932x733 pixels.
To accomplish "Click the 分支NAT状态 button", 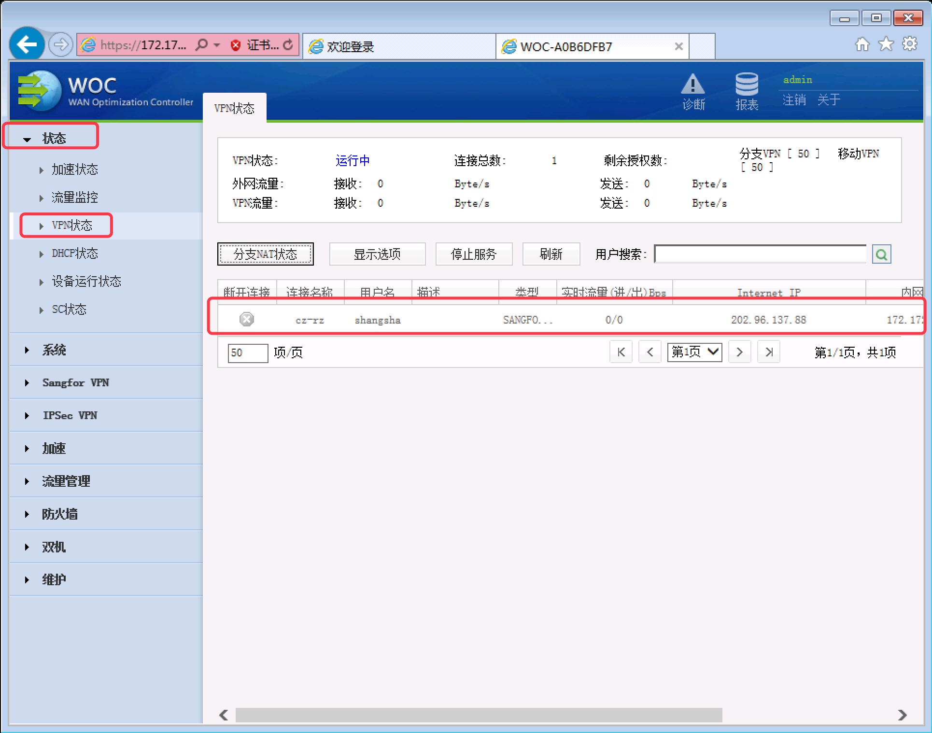I will click(x=265, y=254).
